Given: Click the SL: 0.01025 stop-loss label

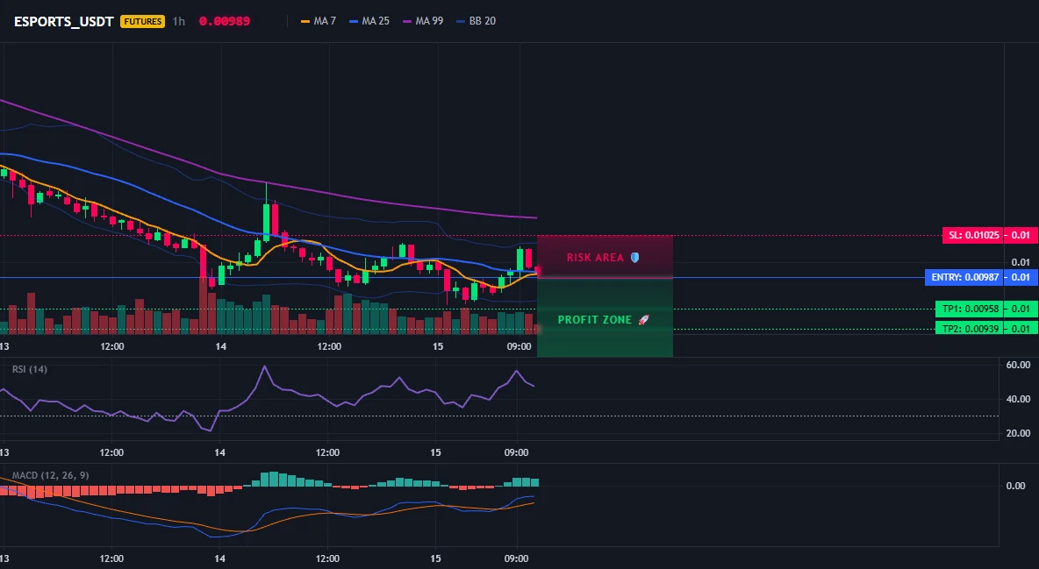Looking at the screenshot, I should click(973, 235).
